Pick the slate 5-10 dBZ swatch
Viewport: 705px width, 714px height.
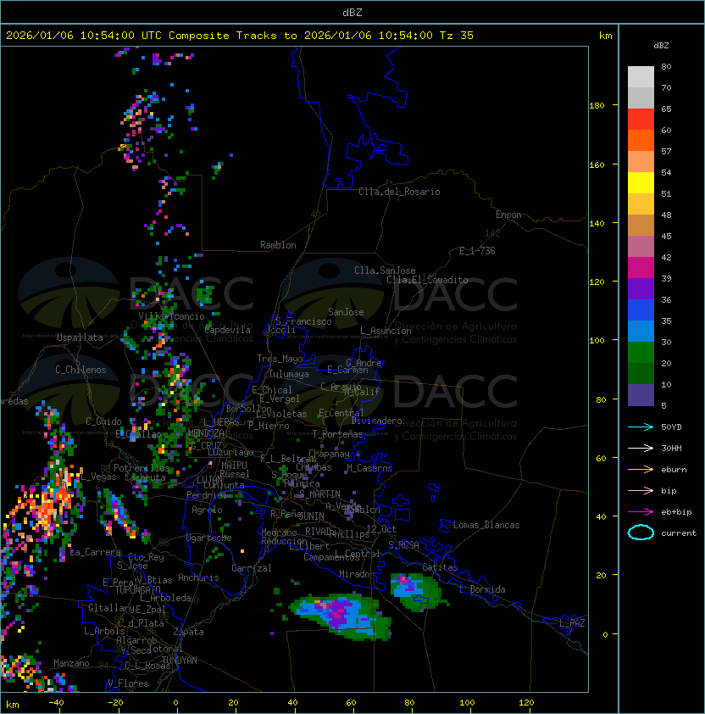[641, 395]
